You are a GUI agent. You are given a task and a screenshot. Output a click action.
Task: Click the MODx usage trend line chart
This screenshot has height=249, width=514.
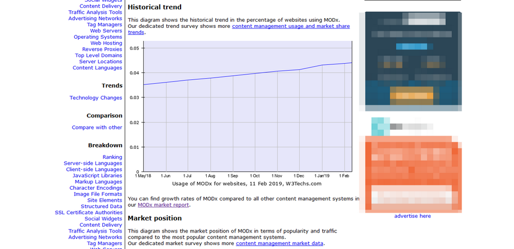[x=248, y=107]
